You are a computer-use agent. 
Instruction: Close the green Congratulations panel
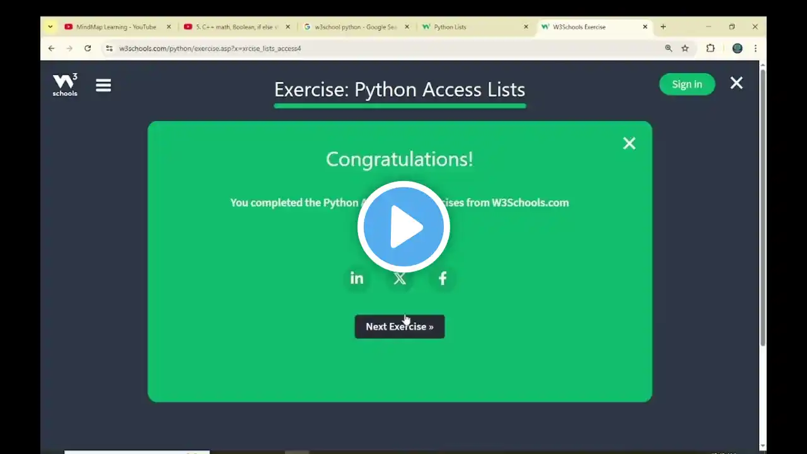coord(629,143)
